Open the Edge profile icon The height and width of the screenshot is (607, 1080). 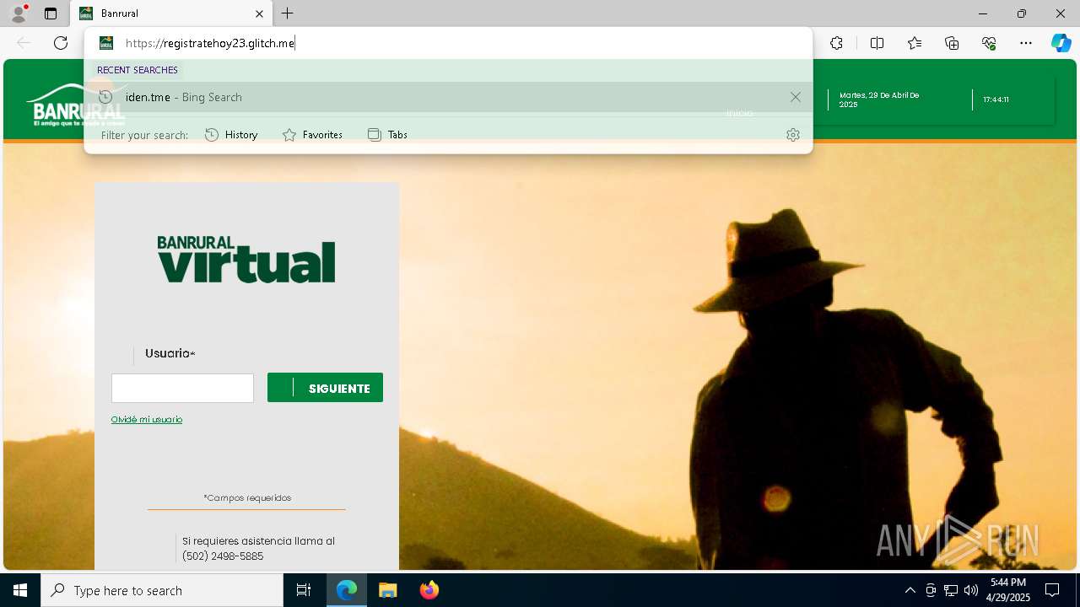18,13
